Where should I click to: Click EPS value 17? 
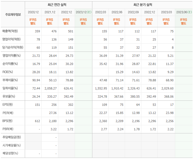click(x=172, y=105)
